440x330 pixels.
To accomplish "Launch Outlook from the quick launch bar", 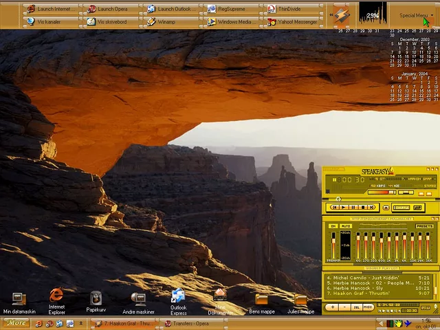I will pos(60,324).
